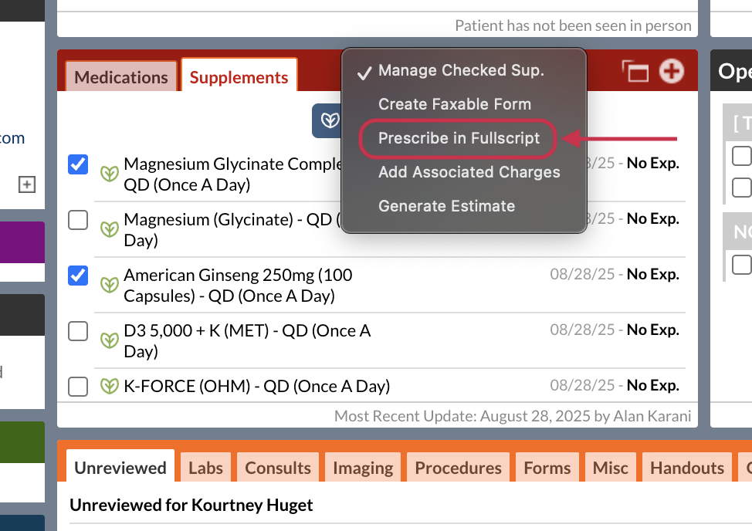Click leaf icon beside American Ginseng 250mg
752x531 pixels.
click(110, 285)
